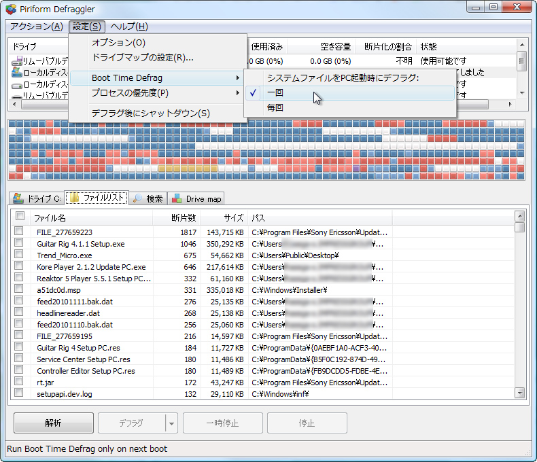
Task: Click the 設定(S) menu
Action: click(x=87, y=26)
